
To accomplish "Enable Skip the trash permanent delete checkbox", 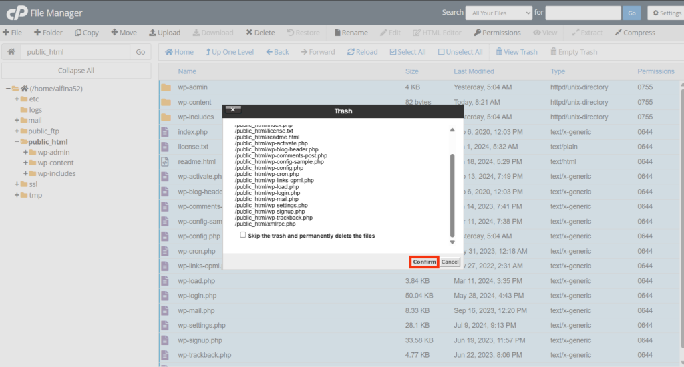I will click(x=243, y=235).
